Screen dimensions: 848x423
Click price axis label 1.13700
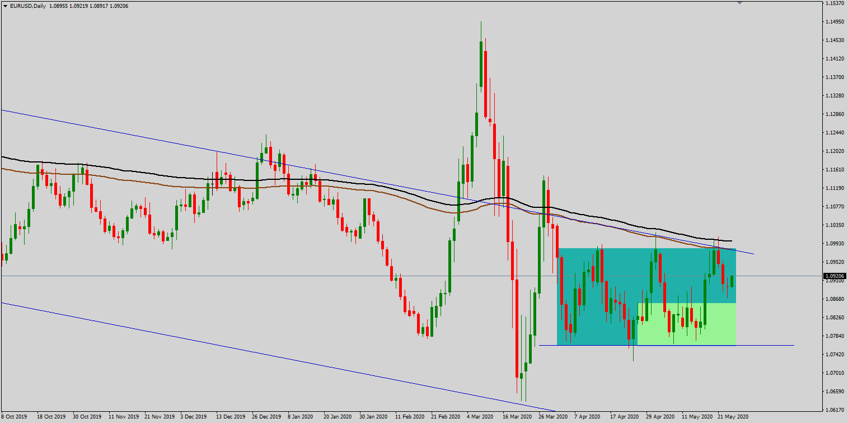[834, 77]
